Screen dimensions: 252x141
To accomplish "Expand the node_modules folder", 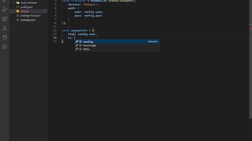I will point(14,3).
